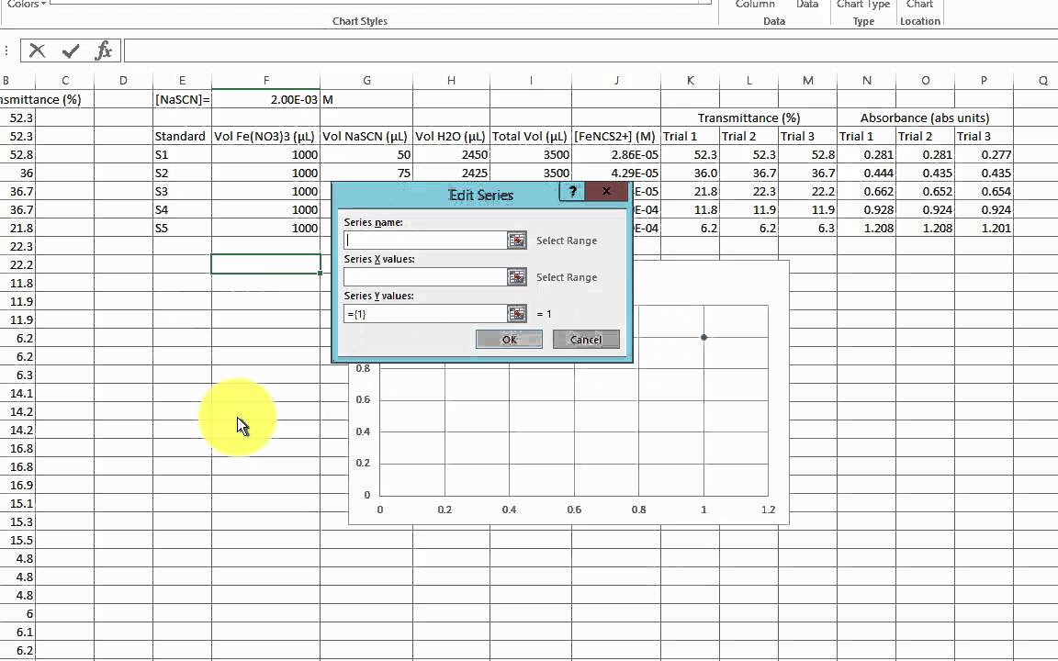
Task: Cancel entry using the X icon beside fx
Action: pos(37,50)
